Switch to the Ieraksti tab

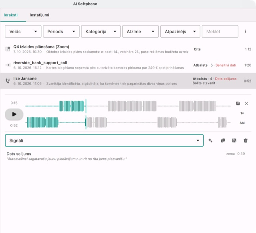tap(11, 15)
